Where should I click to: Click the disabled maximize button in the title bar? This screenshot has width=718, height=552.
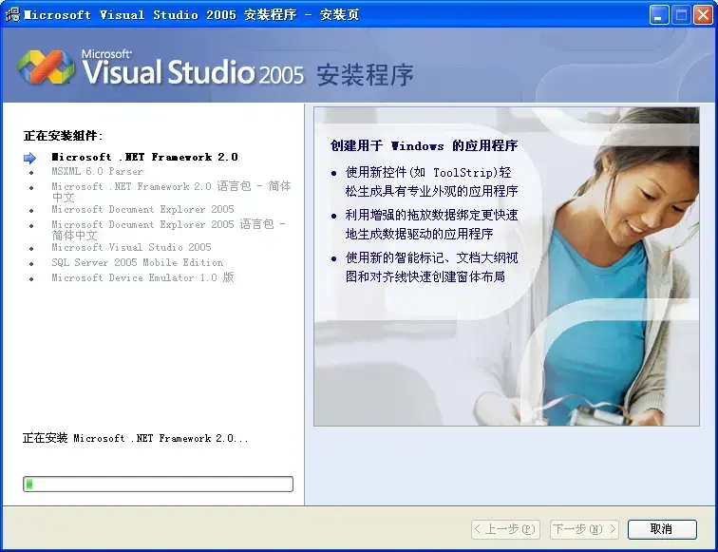(681, 15)
